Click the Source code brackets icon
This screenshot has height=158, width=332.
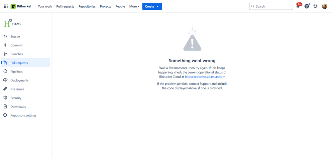click(x=5, y=37)
